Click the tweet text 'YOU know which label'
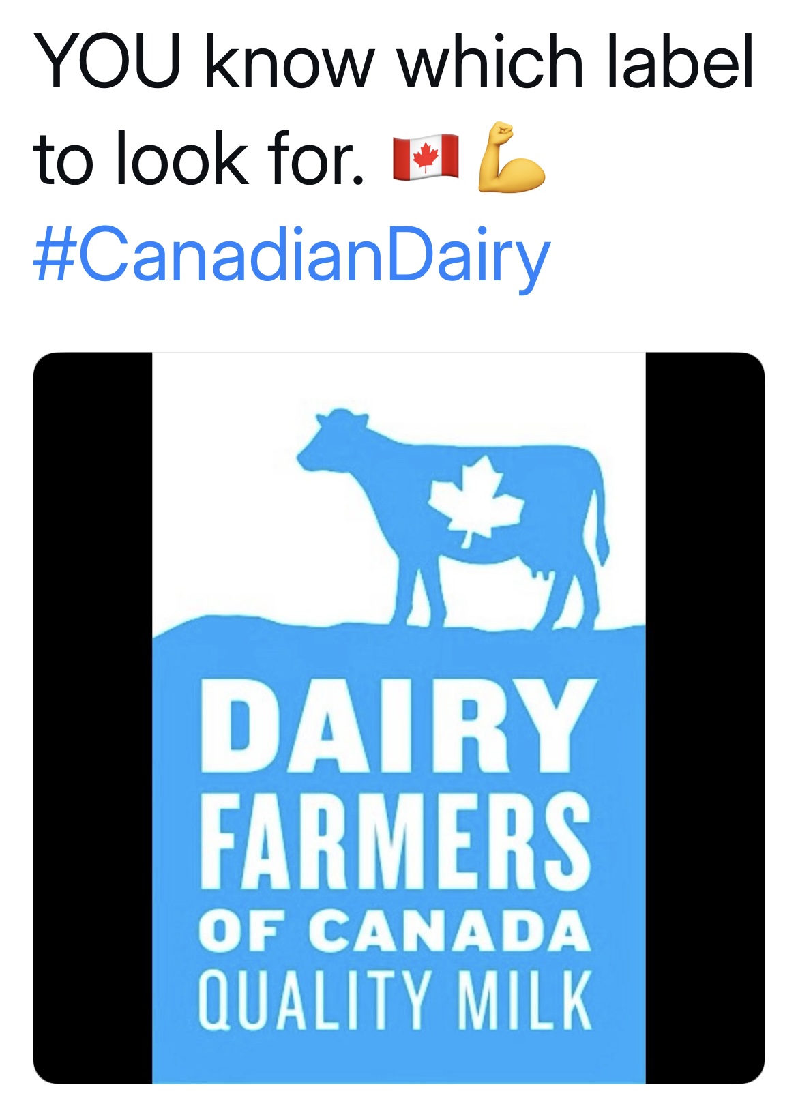Screen dimensions: 798x1100 point(394,61)
